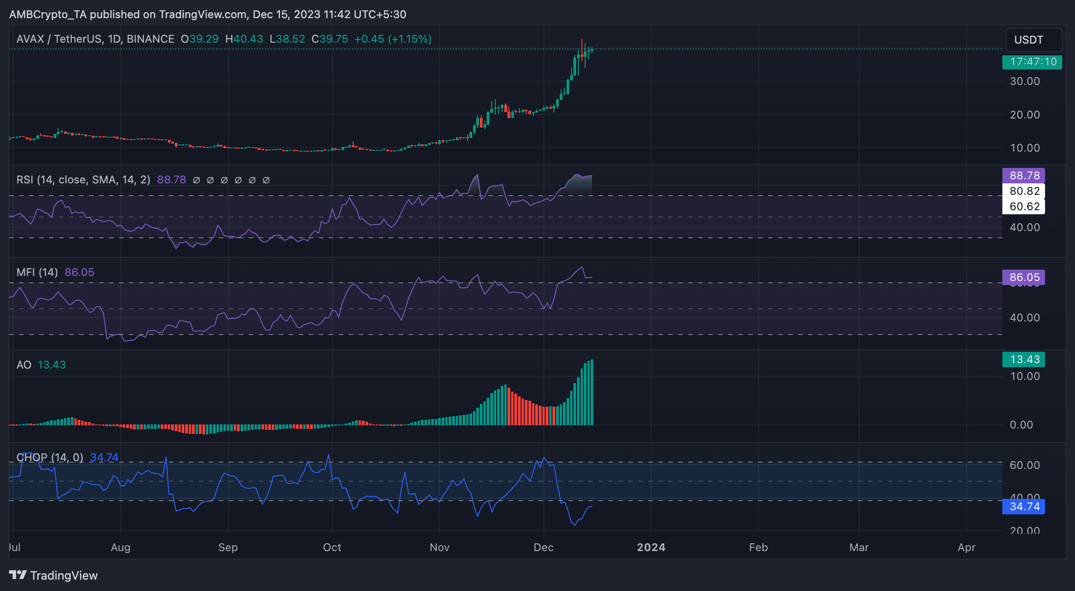The image size is (1075, 591).
Task: Click the 13.43 AO value tag on axis
Action: click(1023, 360)
